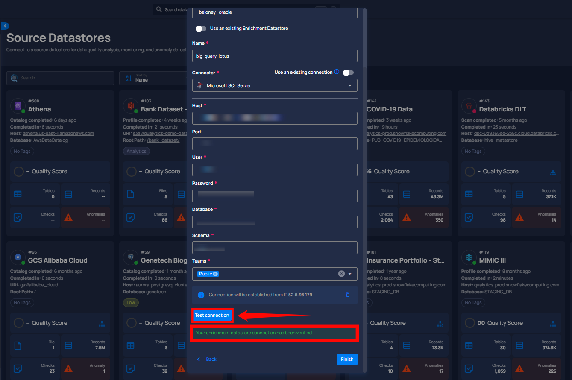Click the Bank Dataset datastore icon
Viewport: 572px width, 380px height.
130,106
